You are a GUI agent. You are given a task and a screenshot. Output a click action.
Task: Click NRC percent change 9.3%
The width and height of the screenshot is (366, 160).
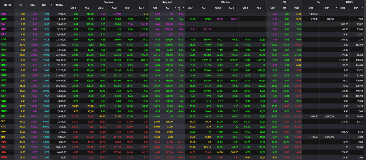coord(181,14)
